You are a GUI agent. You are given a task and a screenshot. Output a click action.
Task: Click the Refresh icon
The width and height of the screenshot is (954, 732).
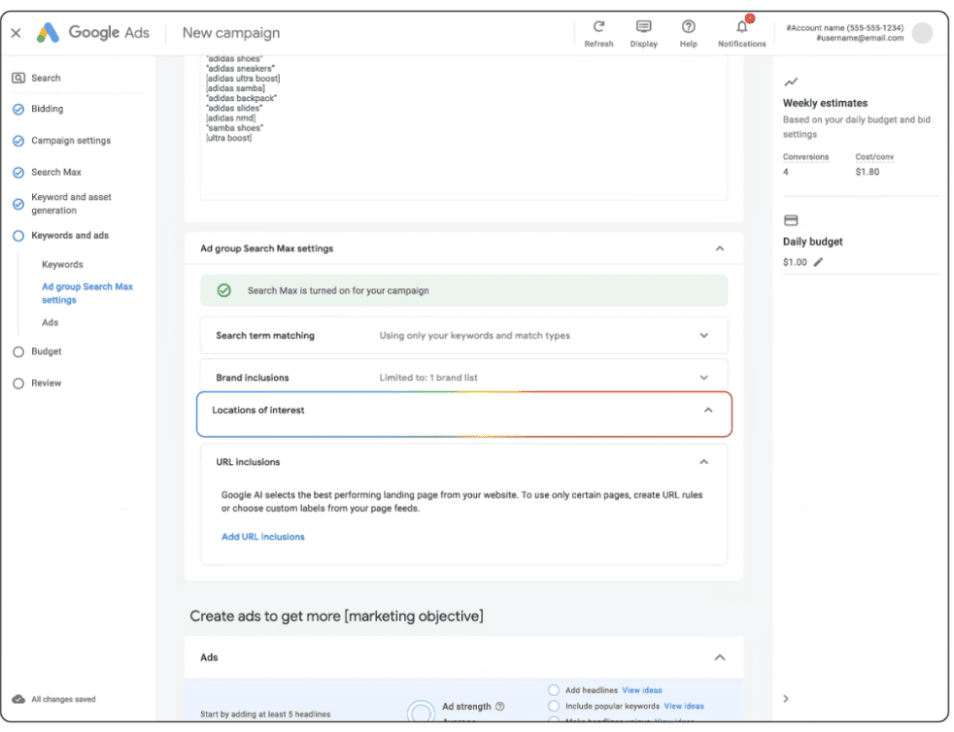(598, 26)
